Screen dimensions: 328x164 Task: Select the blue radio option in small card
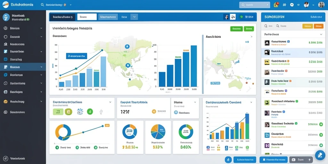176,112
